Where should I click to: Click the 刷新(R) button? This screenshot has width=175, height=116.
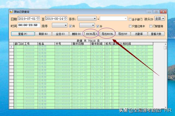pos(43,34)
